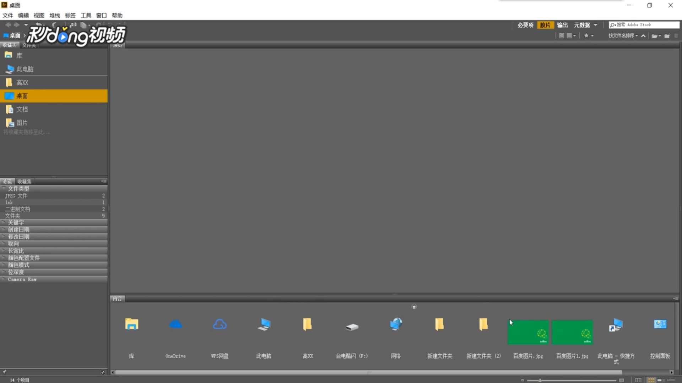Click the filter by rating star icon
The image size is (682, 383).
click(586, 35)
